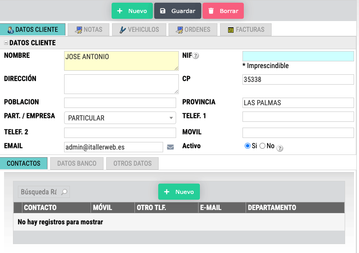Switch to the DATOS BANCO tab
Viewport: 359px width, 253px height.
tap(77, 163)
